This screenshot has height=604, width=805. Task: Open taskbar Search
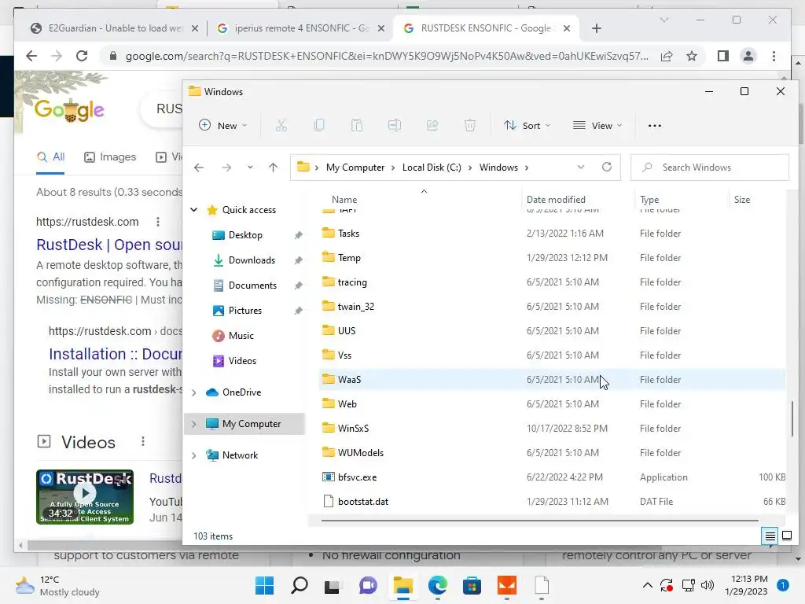click(300, 585)
